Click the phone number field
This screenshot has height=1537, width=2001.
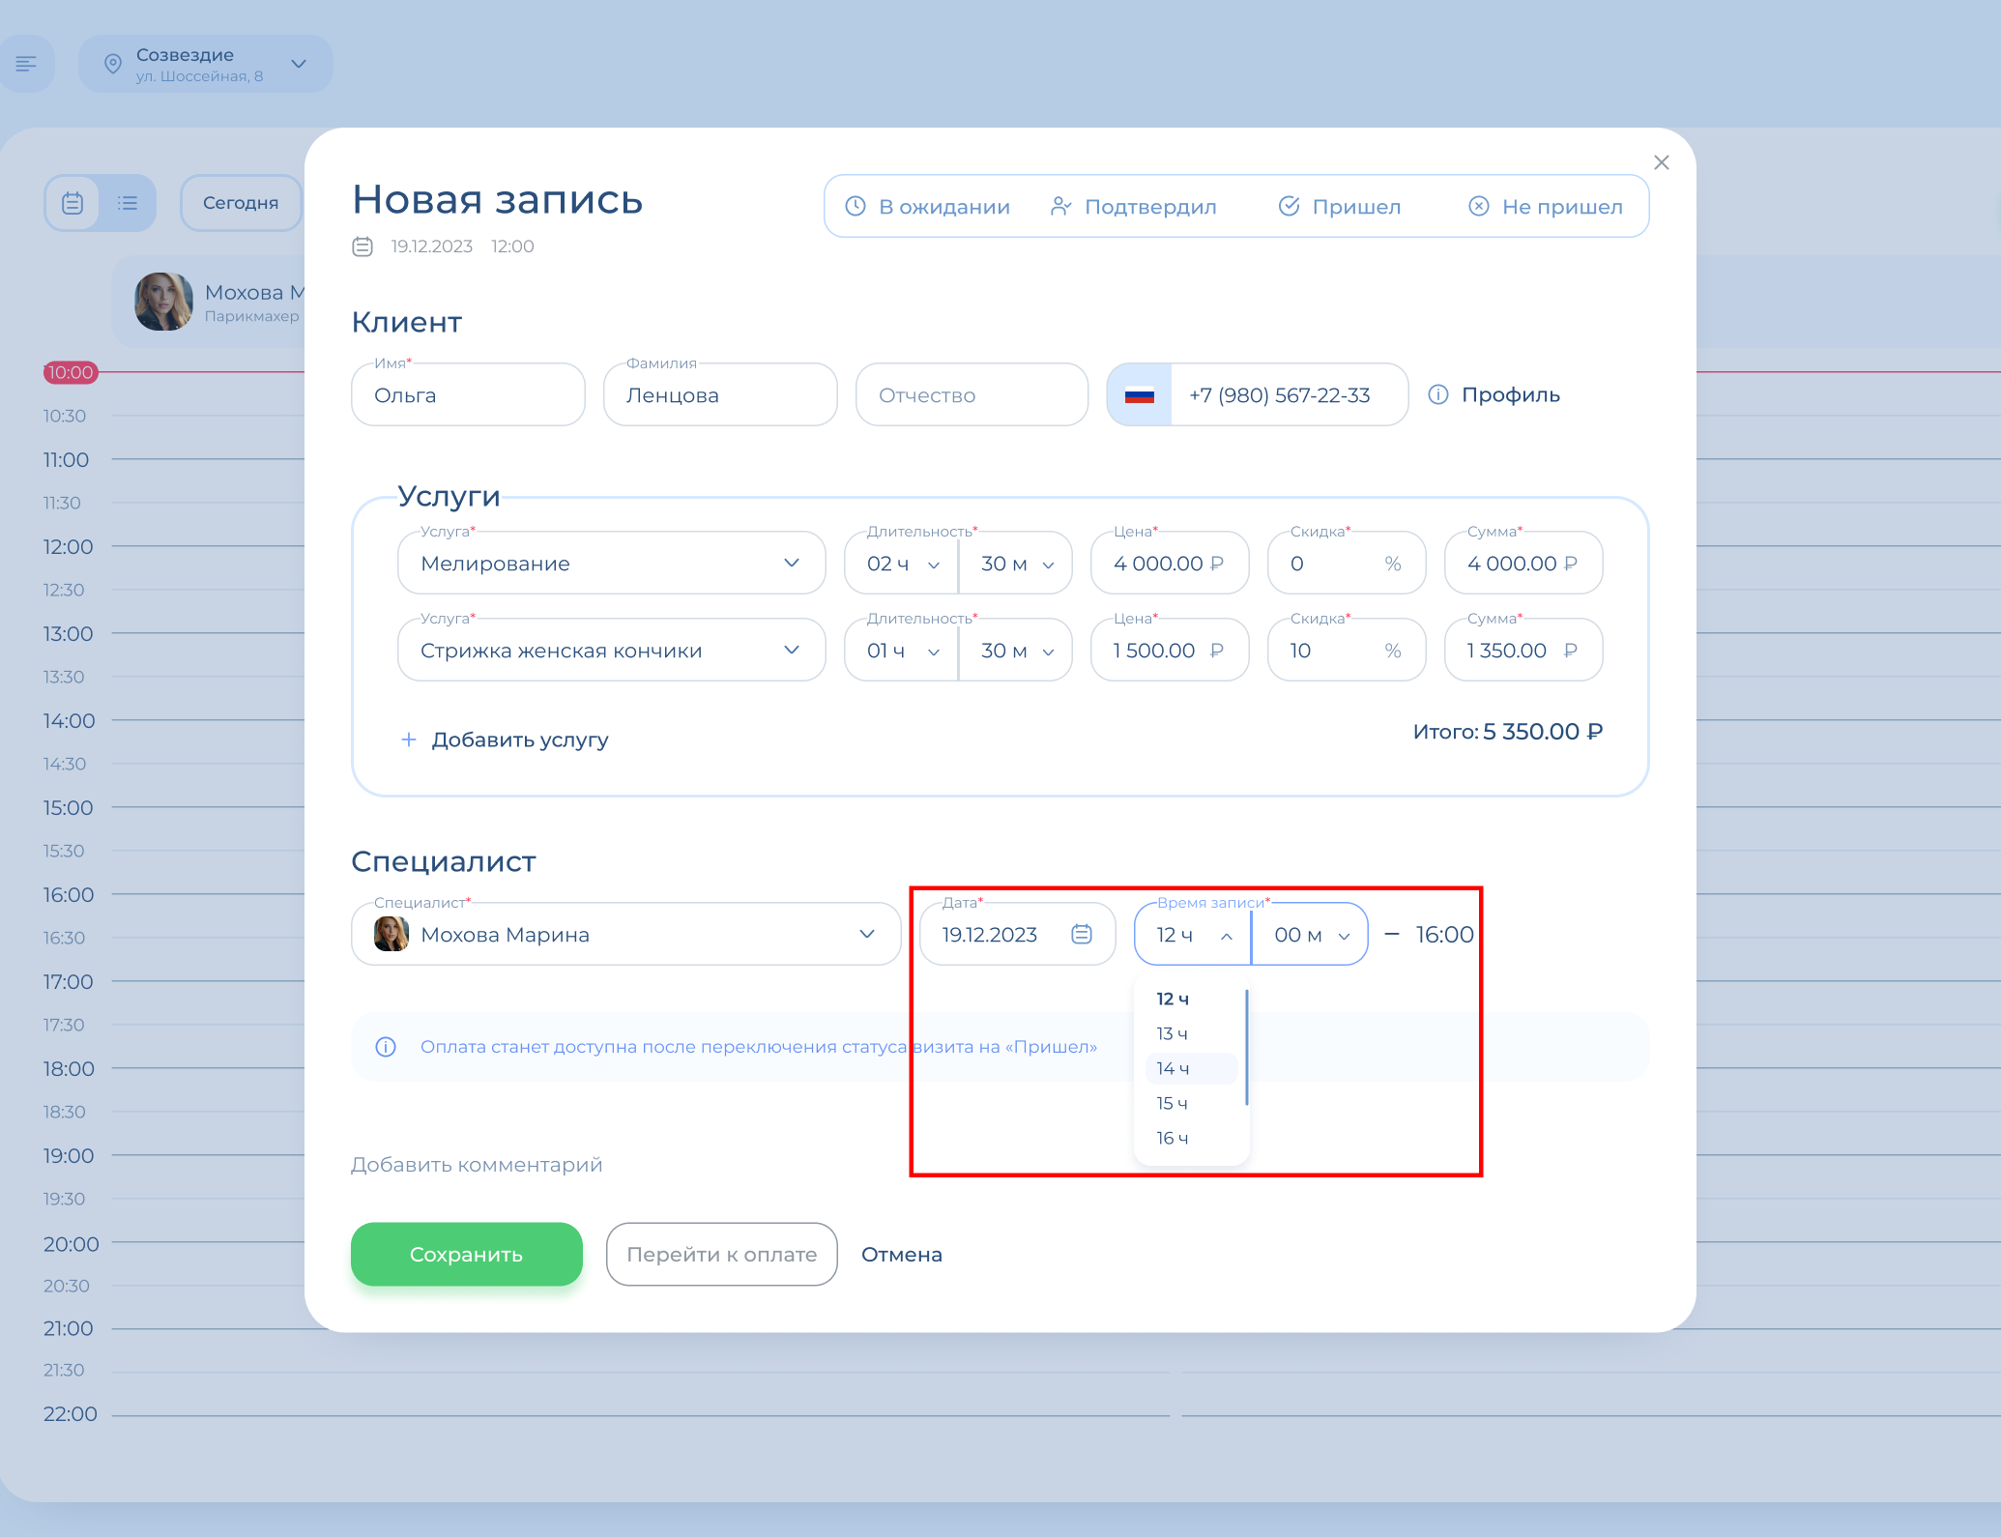tap(1289, 394)
